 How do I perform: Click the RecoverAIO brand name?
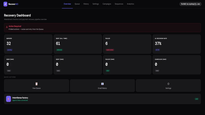tap(13, 4)
